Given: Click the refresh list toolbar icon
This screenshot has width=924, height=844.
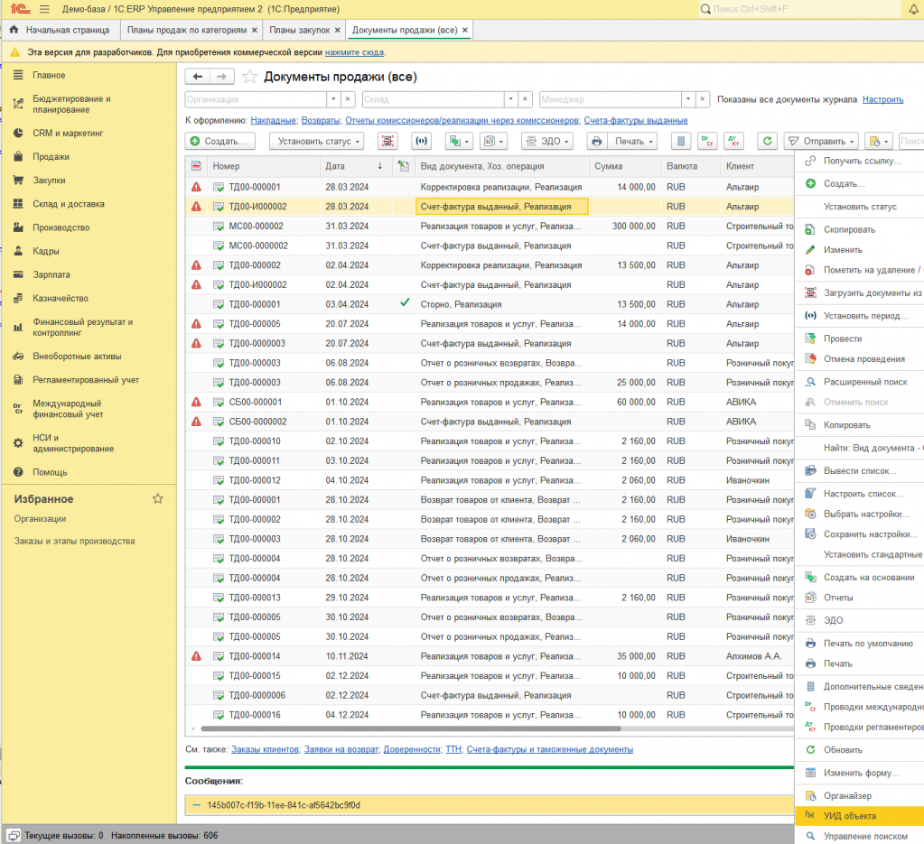Looking at the screenshot, I should (x=767, y=142).
